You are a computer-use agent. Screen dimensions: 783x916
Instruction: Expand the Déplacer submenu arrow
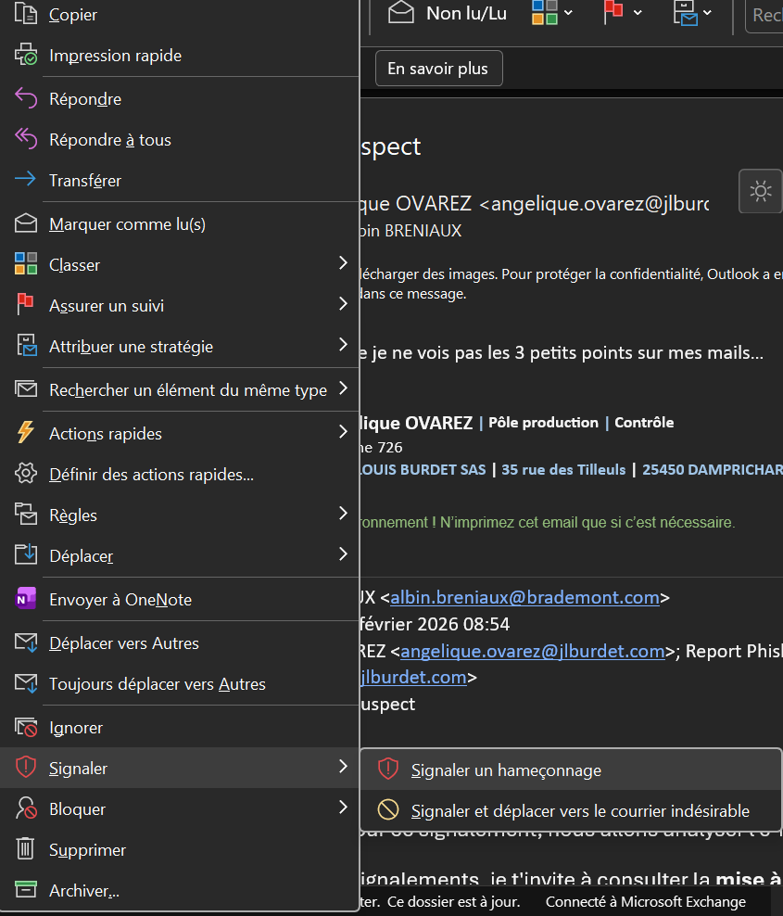click(x=344, y=554)
